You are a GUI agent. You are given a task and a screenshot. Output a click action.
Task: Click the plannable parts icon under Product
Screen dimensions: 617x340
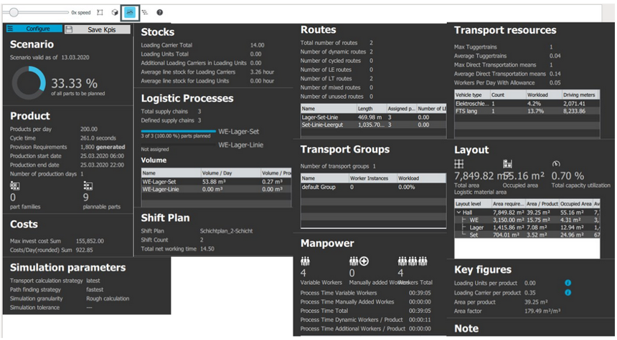88,185
